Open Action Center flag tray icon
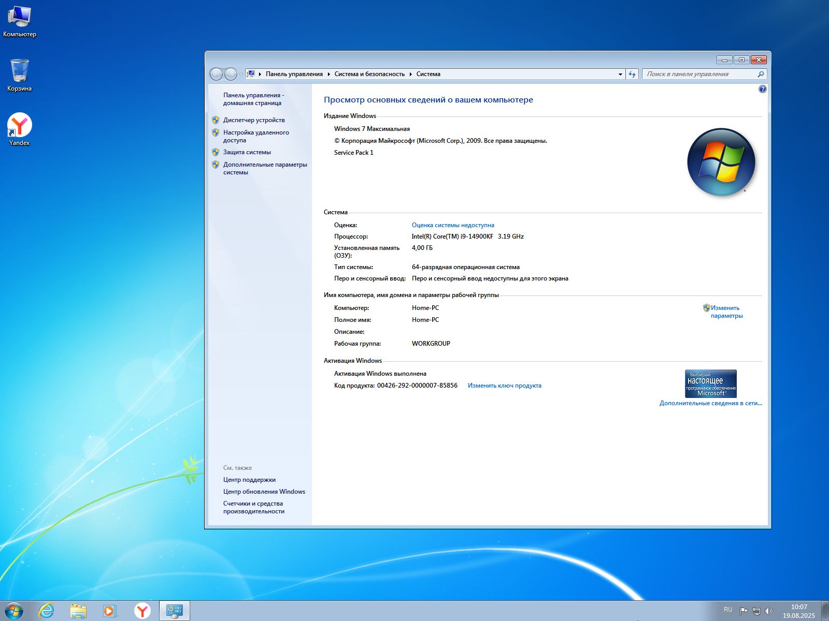Screen dimensions: 829x621 [744, 611]
